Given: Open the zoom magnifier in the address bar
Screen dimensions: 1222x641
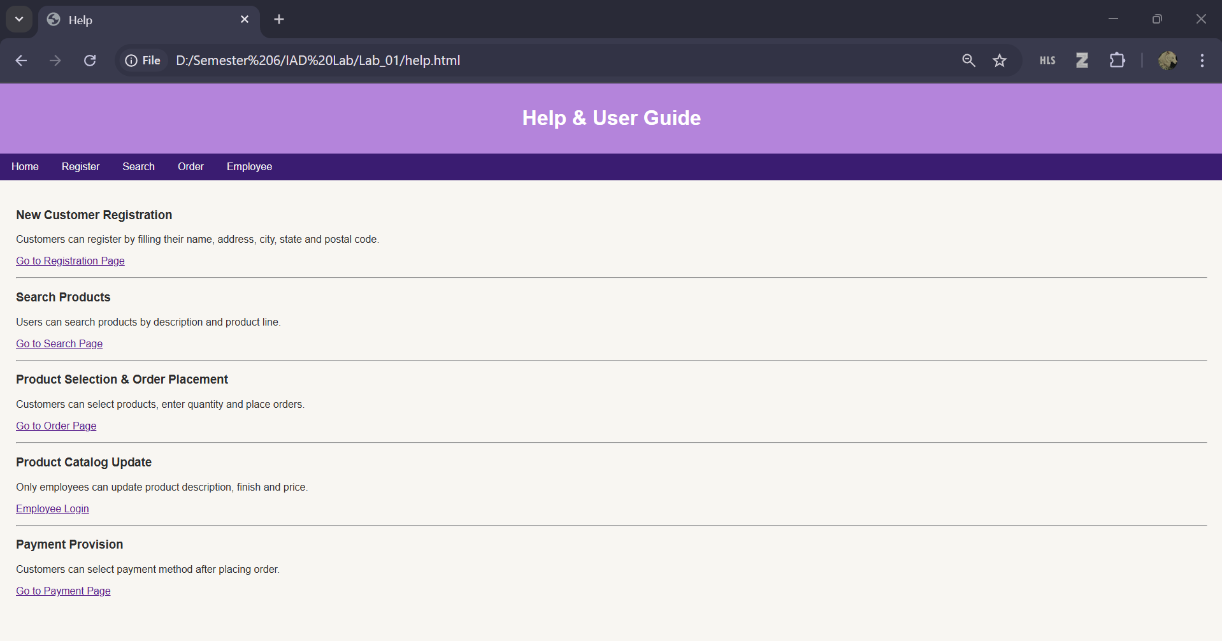Looking at the screenshot, I should pos(968,61).
